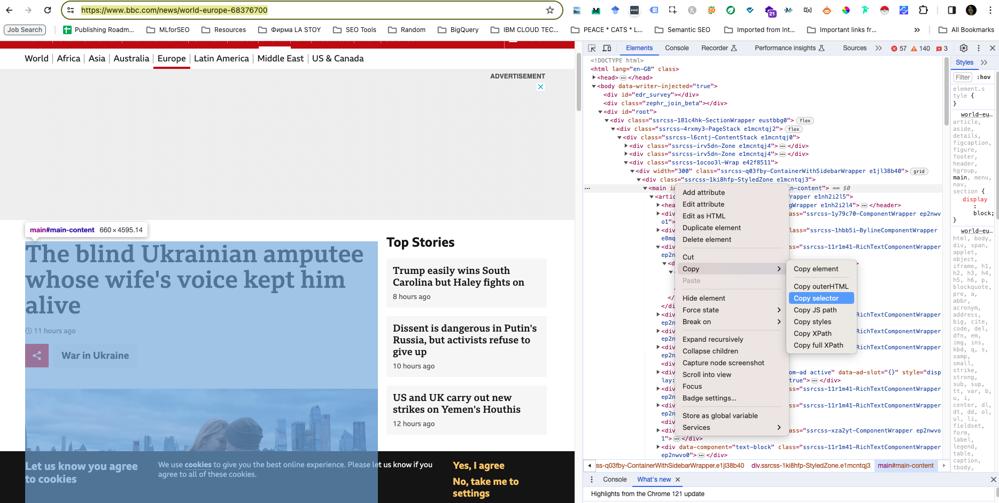
Task: Click the red error count badge 57
Action: (899, 49)
